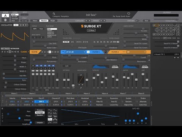Toggle oscillator Retrigger

pos(15,49)
